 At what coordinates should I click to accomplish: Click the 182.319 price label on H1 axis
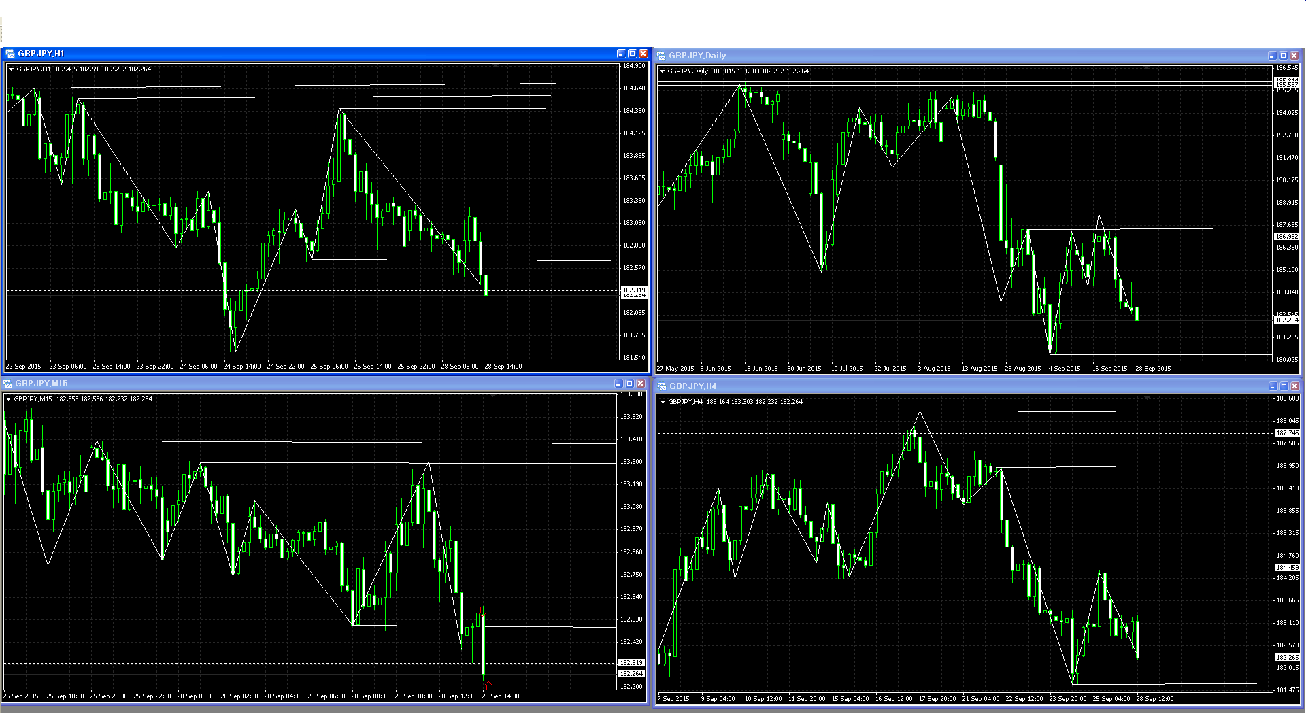634,290
